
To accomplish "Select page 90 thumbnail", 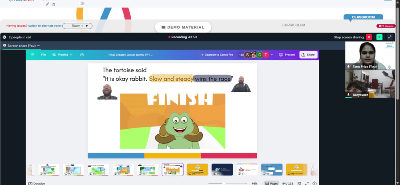I will tap(74, 170).
